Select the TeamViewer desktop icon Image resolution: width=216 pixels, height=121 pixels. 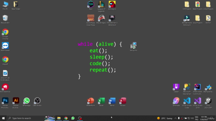tap(5, 47)
